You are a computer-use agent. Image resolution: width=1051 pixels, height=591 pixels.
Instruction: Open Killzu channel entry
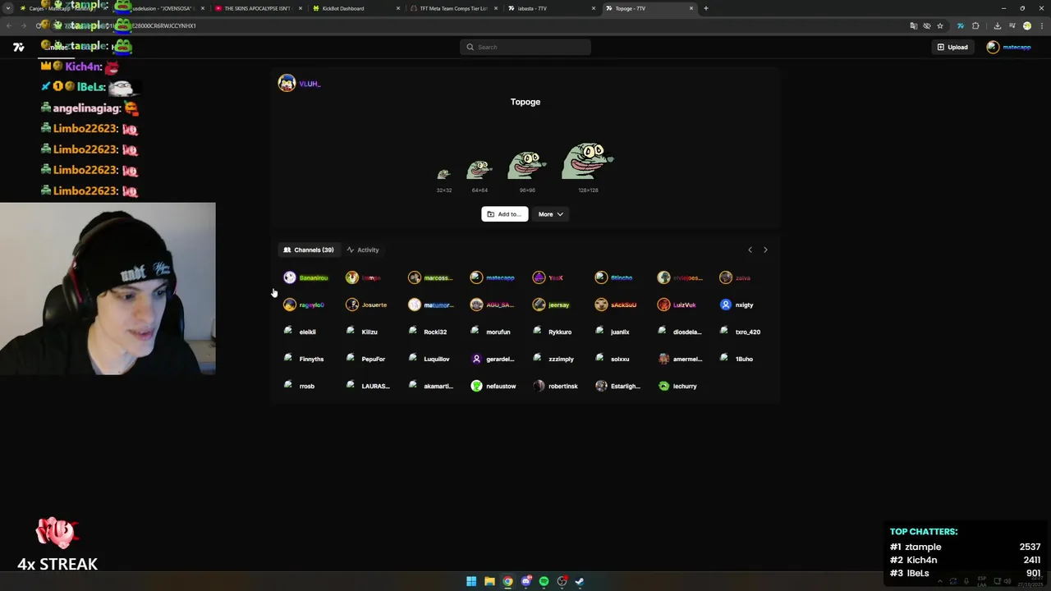[x=362, y=332]
